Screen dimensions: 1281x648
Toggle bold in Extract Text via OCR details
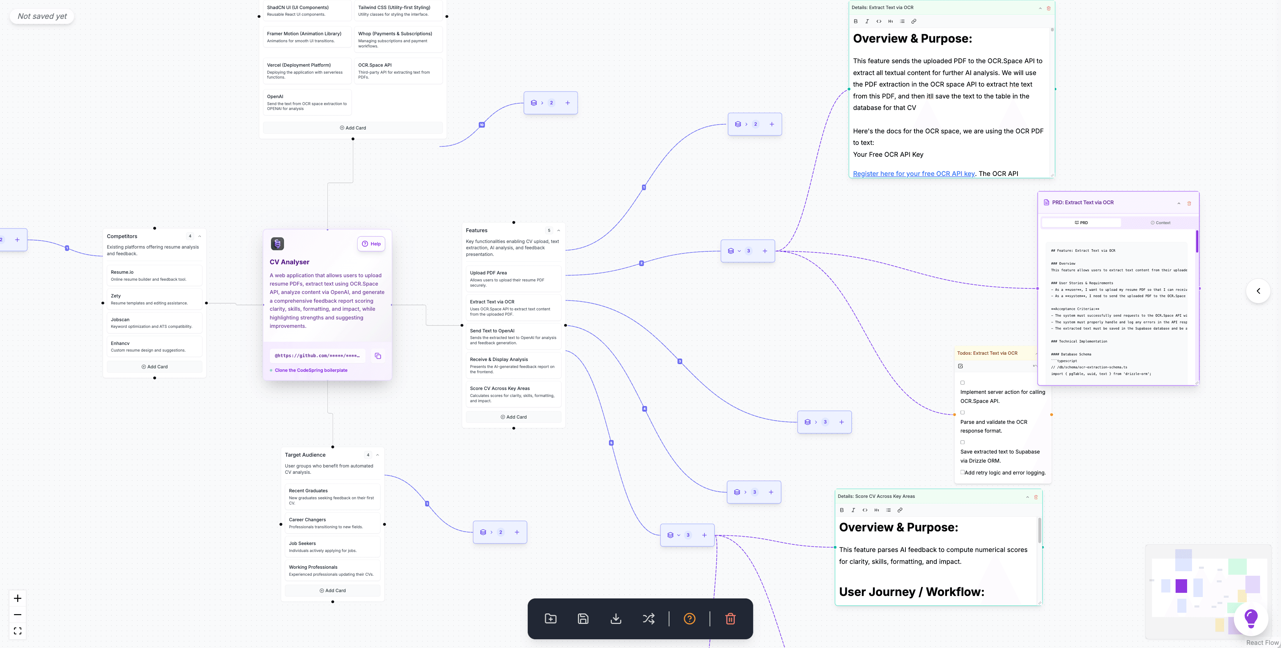click(x=855, y=21)
